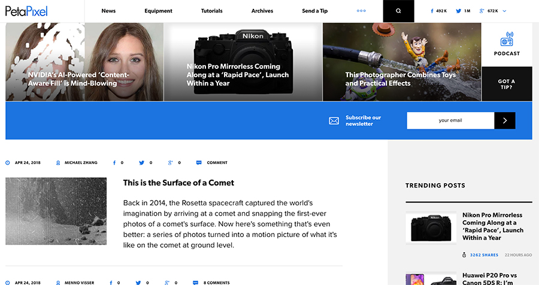
Task: Open This is the Surface of a Comet headline
Action: click(178, 183)
